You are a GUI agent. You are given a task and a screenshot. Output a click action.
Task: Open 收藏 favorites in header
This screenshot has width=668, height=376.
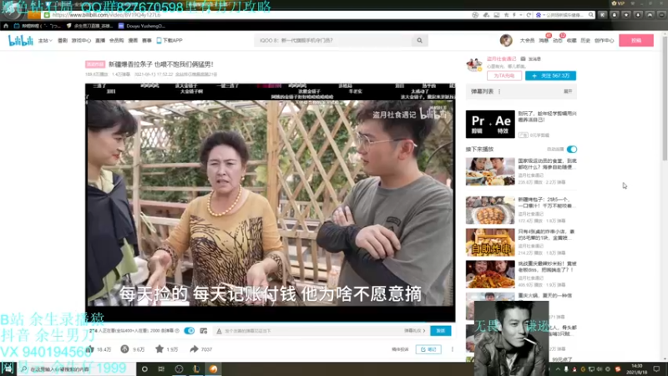(572, 40)
